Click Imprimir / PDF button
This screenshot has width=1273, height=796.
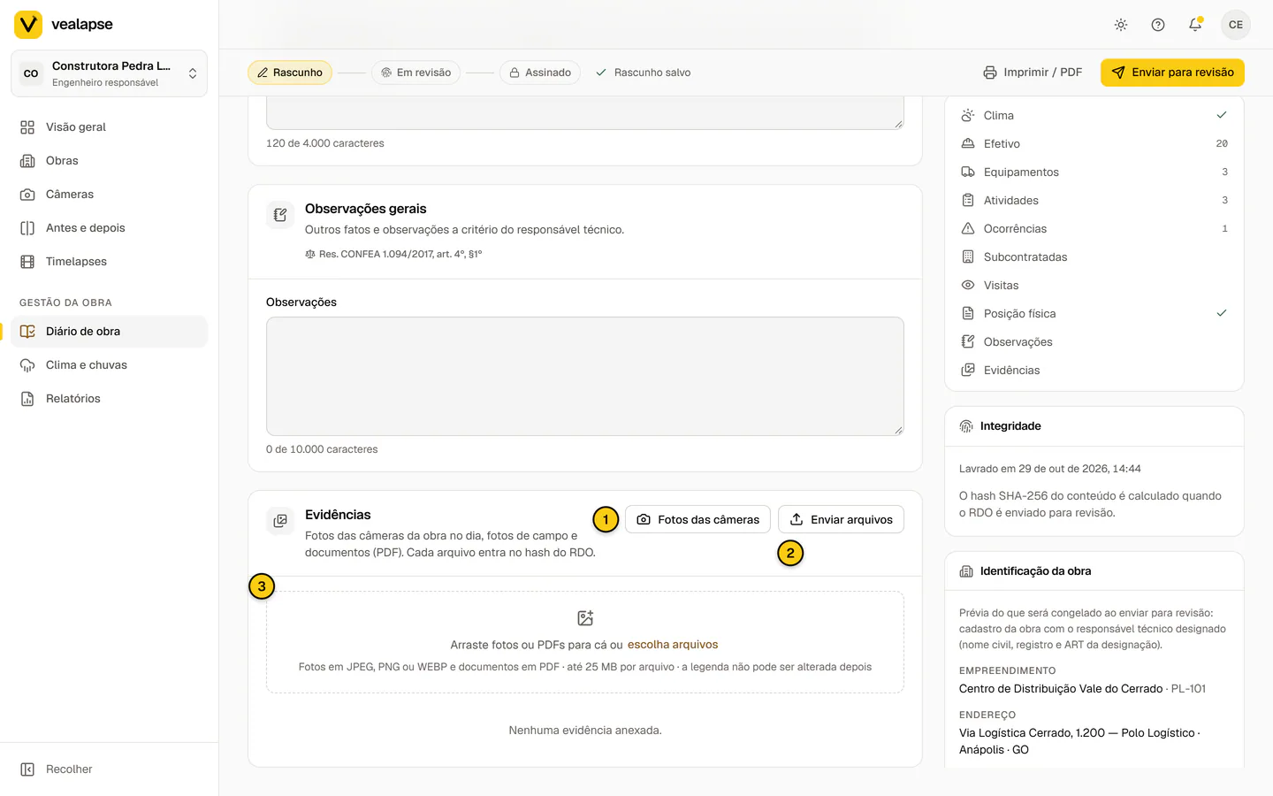click(1033, 73)
